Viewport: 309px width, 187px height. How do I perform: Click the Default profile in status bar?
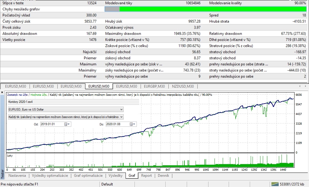[107, 184]
